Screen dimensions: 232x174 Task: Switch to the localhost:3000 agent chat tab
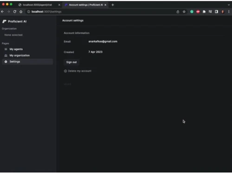(37, 5)
